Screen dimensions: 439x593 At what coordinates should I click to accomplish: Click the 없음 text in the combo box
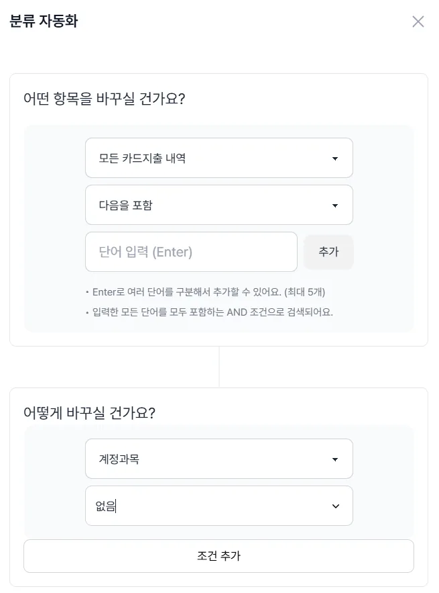tap(106, 506)
